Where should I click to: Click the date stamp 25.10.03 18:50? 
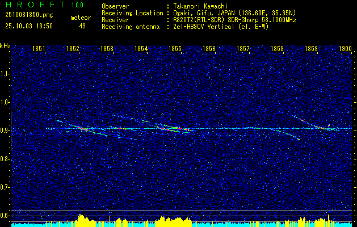tap(29, 26)
